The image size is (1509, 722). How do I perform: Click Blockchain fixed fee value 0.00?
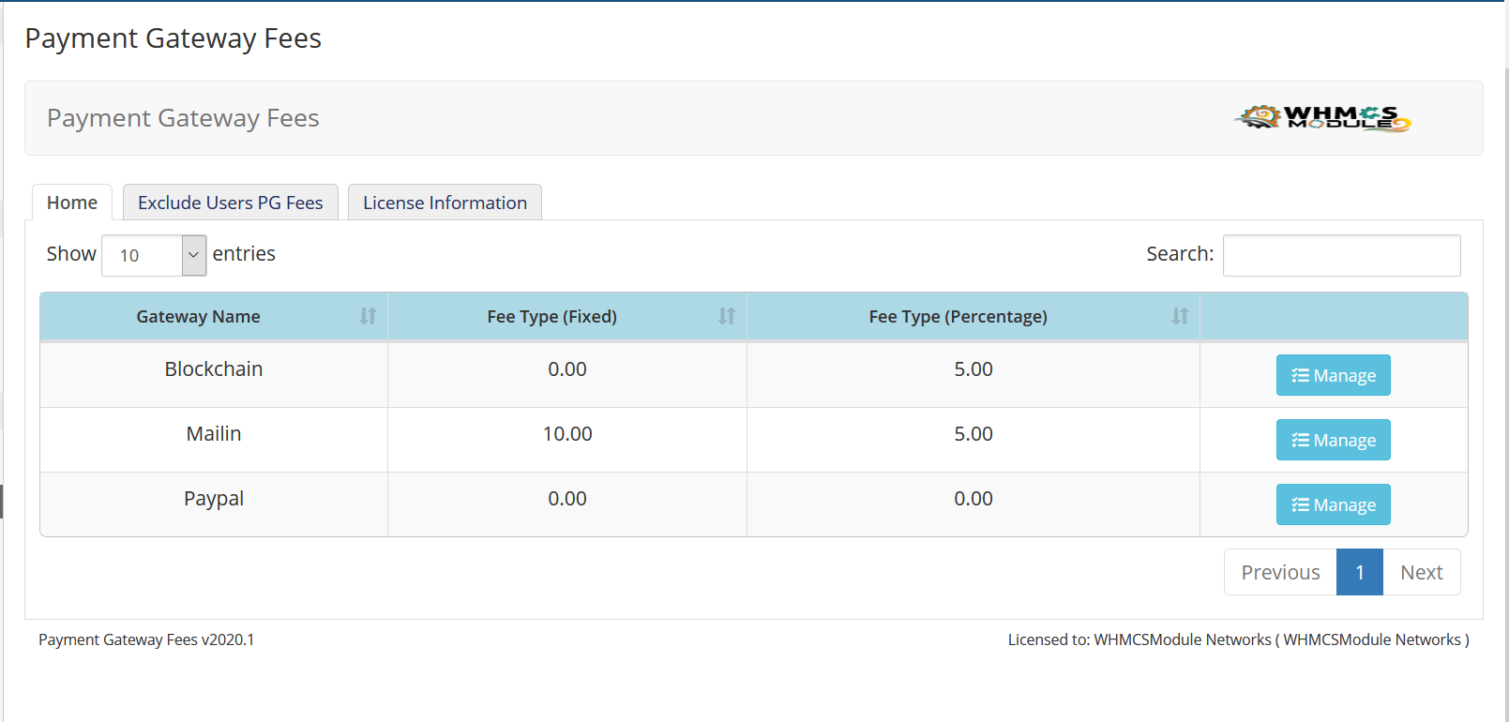[x=567, y=369]
